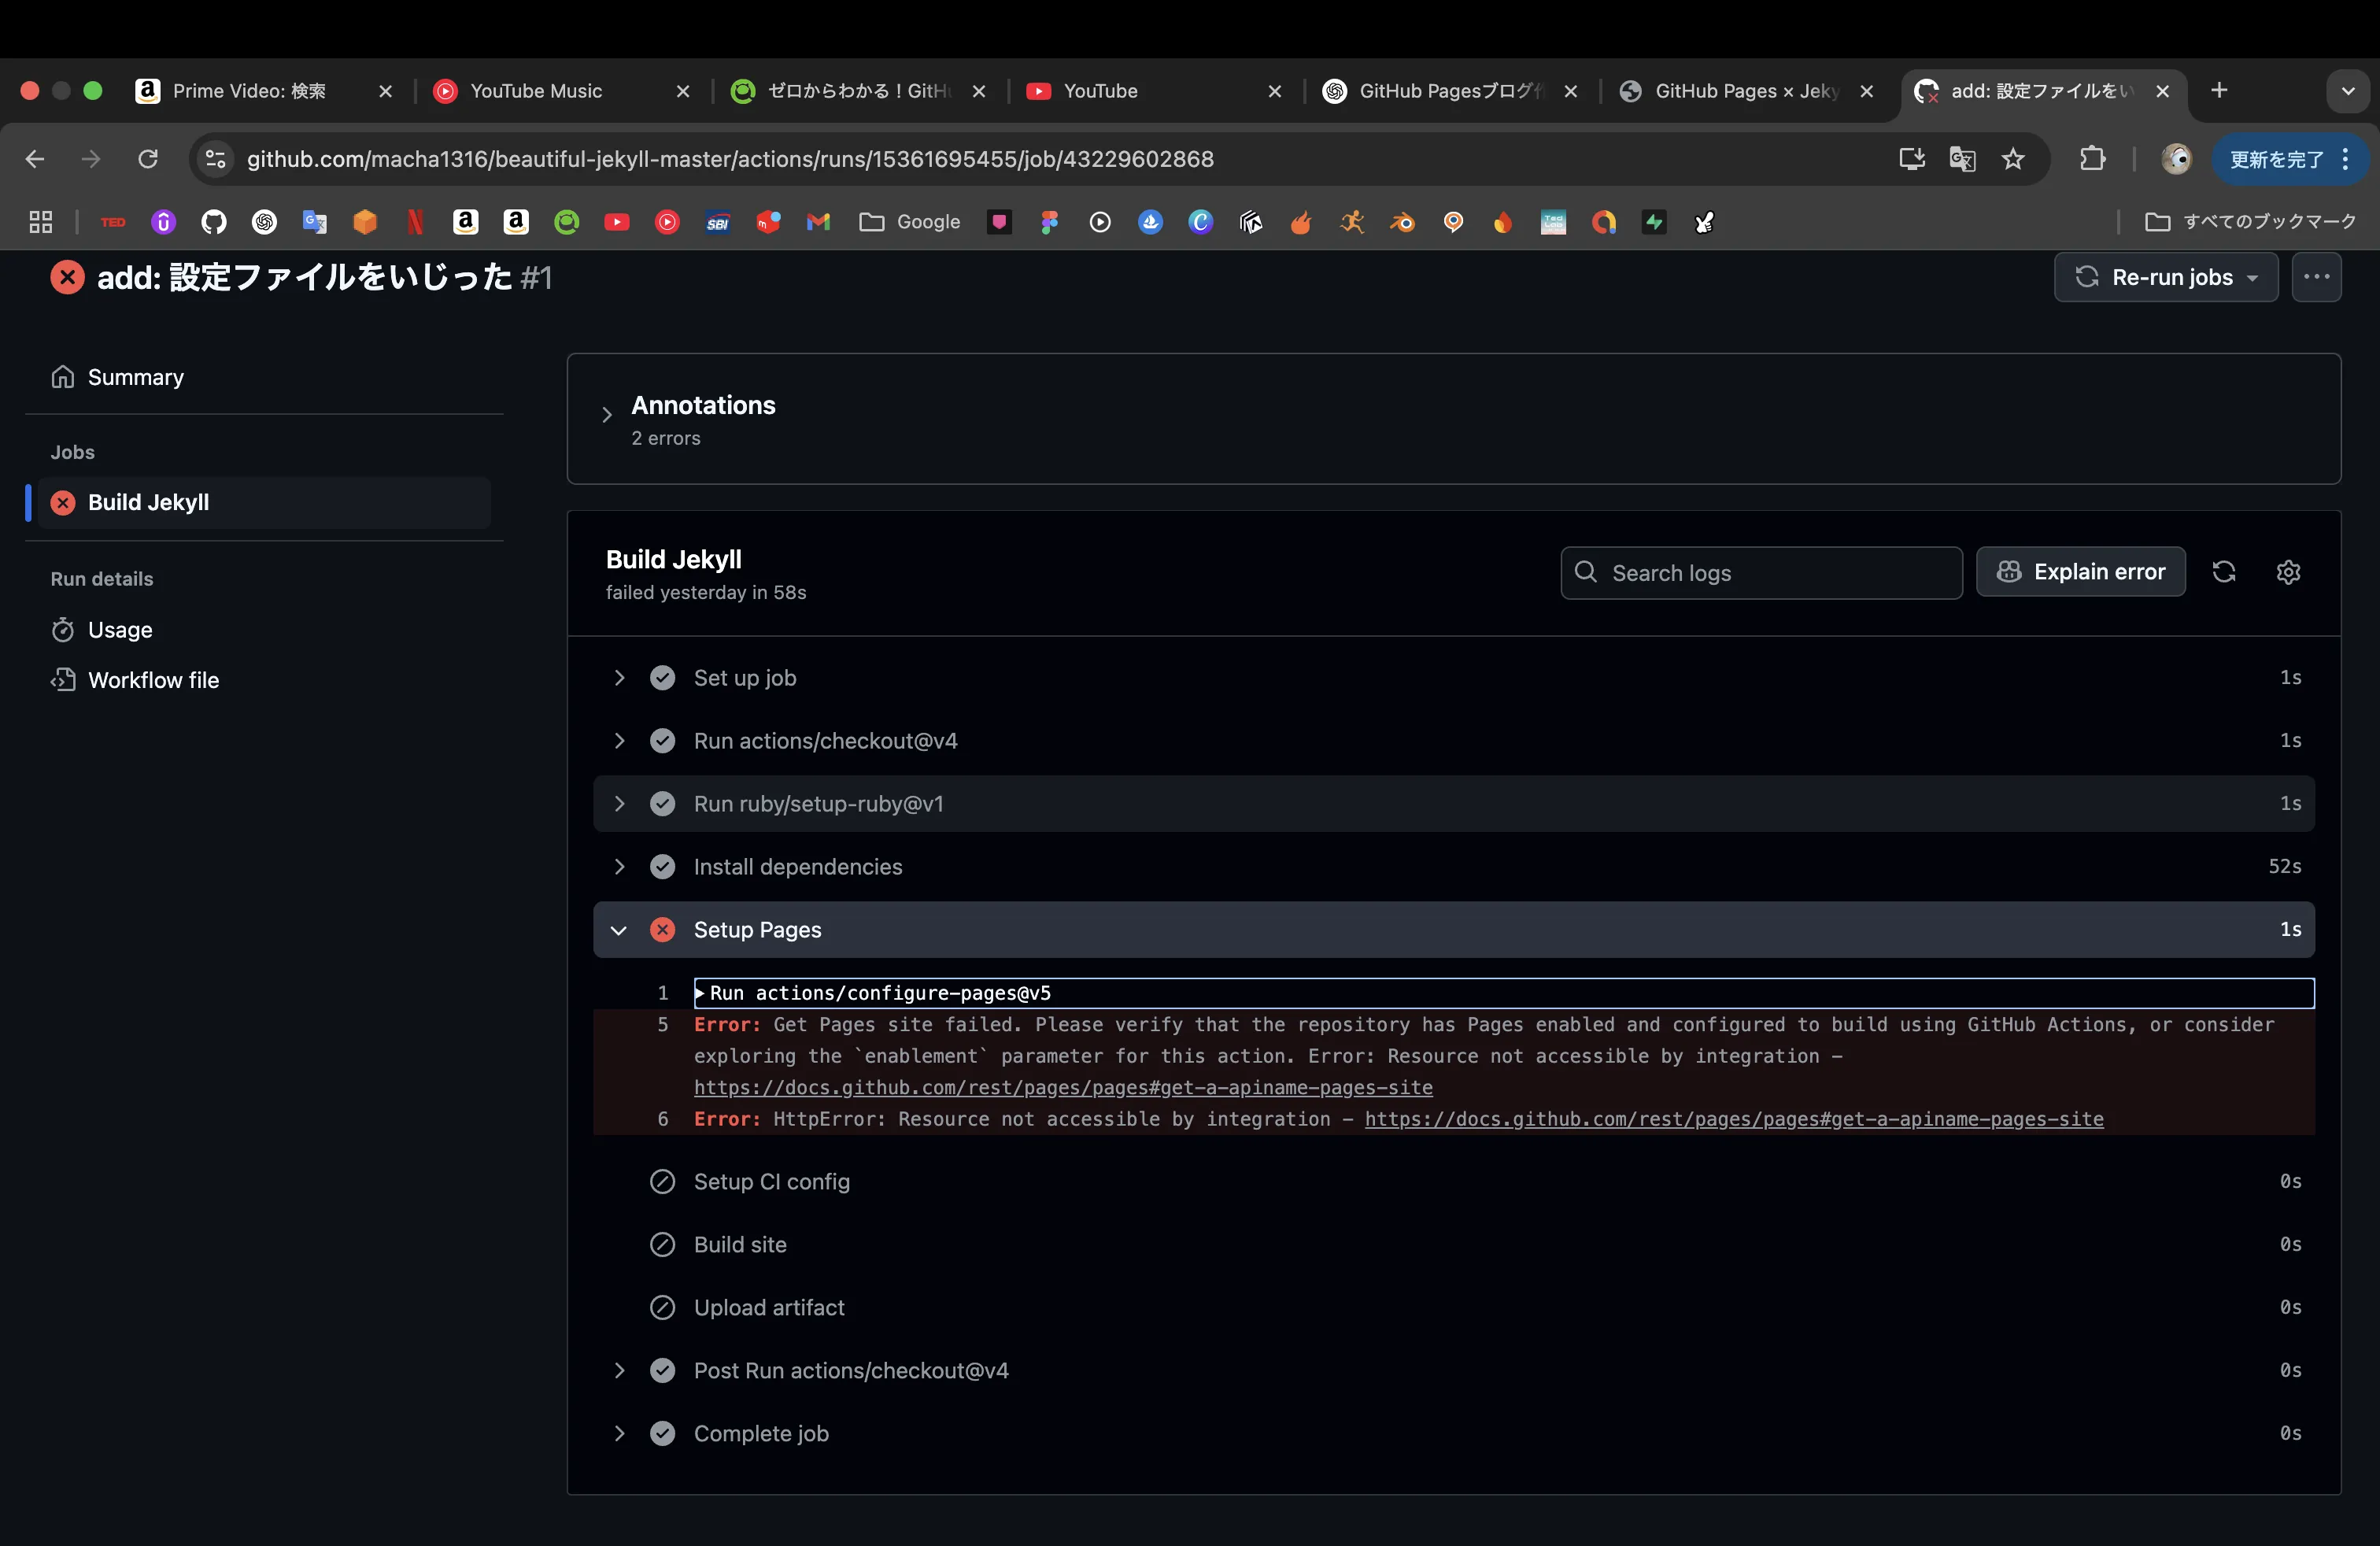Bookmark page with the star icon
This screenshot has width=2380, height=1546.
click(2013, 159)
